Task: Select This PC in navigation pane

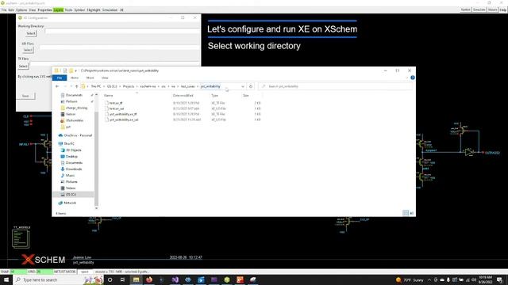Action: (69, 144)
